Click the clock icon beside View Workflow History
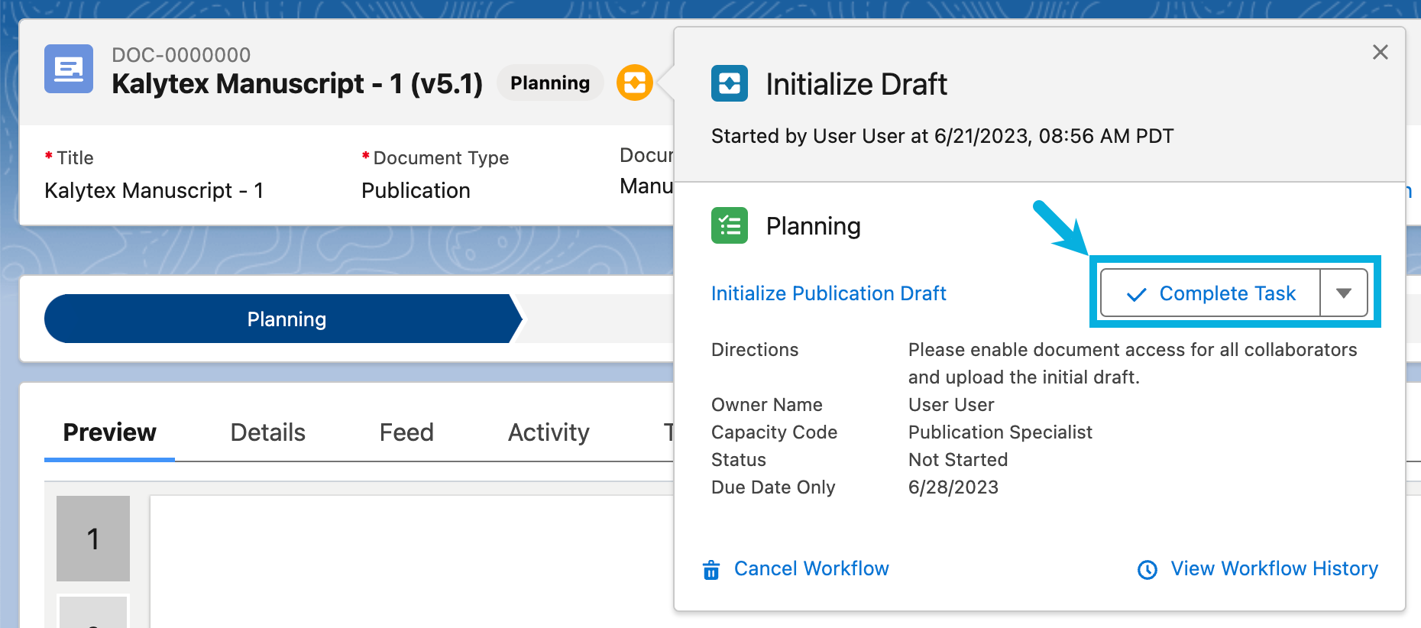 1147,570
